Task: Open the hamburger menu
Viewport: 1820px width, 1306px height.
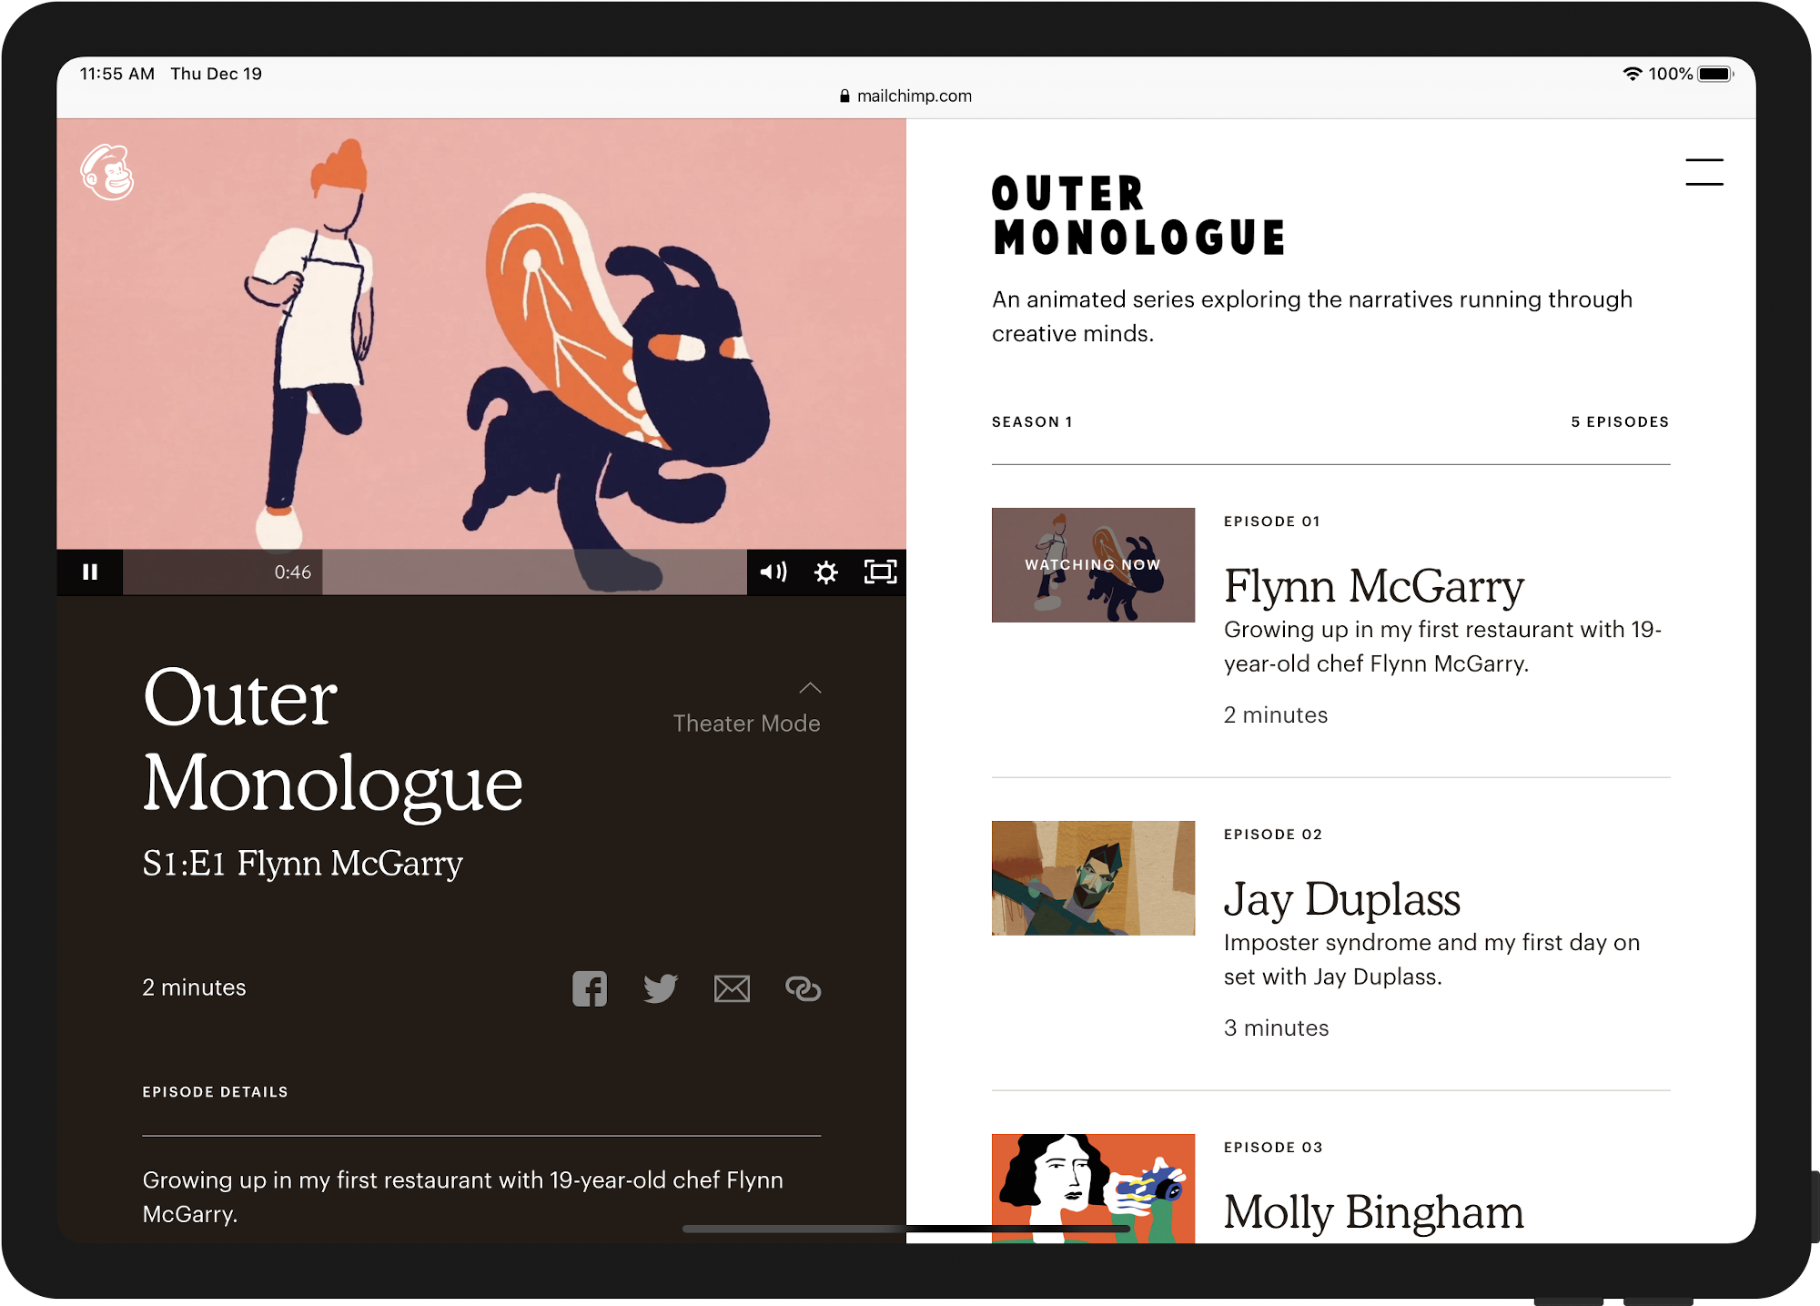Action: 1704,172
